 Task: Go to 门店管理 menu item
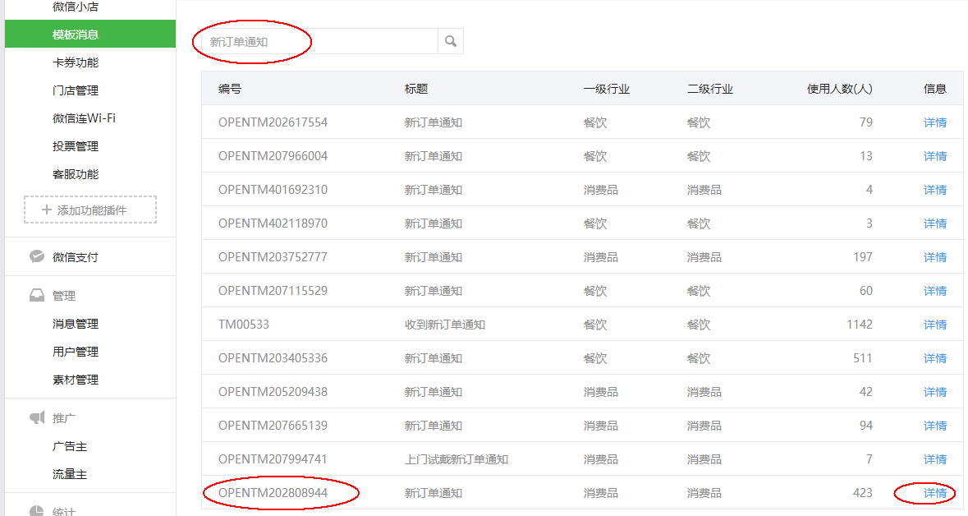76,90
